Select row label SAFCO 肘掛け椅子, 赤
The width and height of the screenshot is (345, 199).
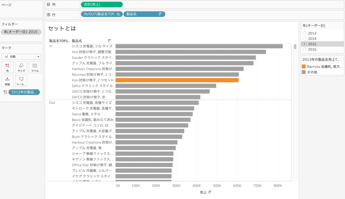(89, 97)
